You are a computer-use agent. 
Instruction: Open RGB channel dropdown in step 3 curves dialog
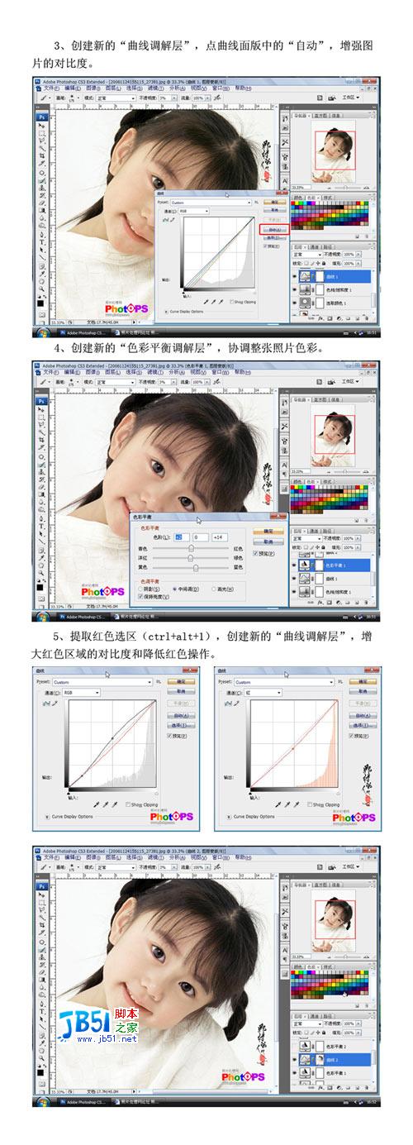[193, 211]
